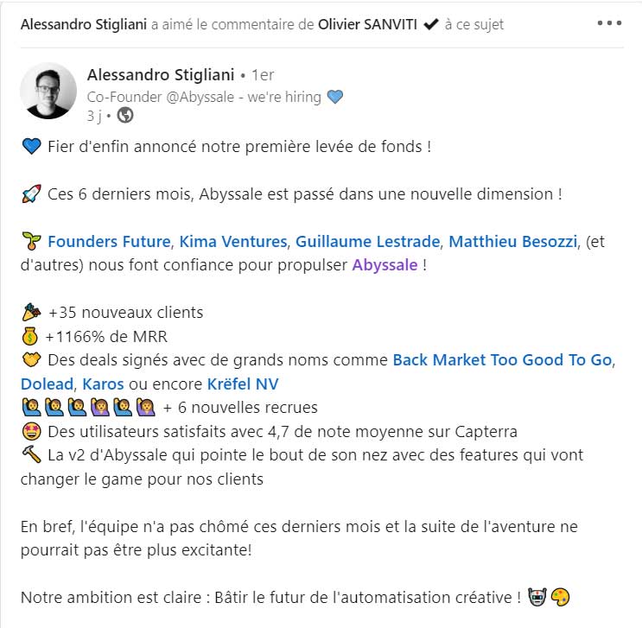Open the three-dot post options menu
Image resolution: width=642 pixels, height=628 pixels.
point(609,23)
